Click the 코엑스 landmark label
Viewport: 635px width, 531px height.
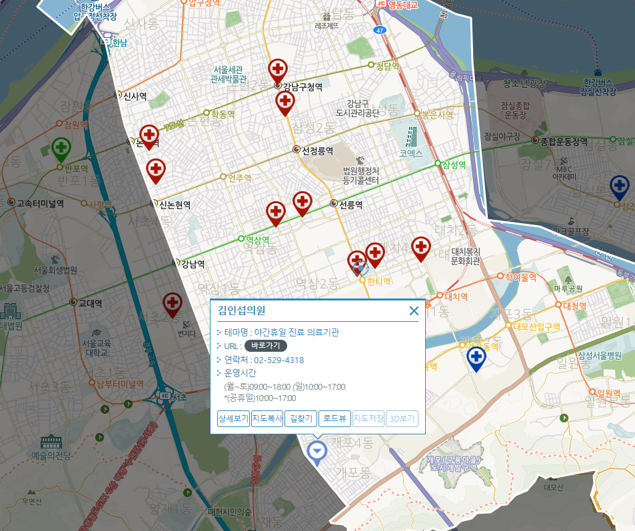point(411,153)
